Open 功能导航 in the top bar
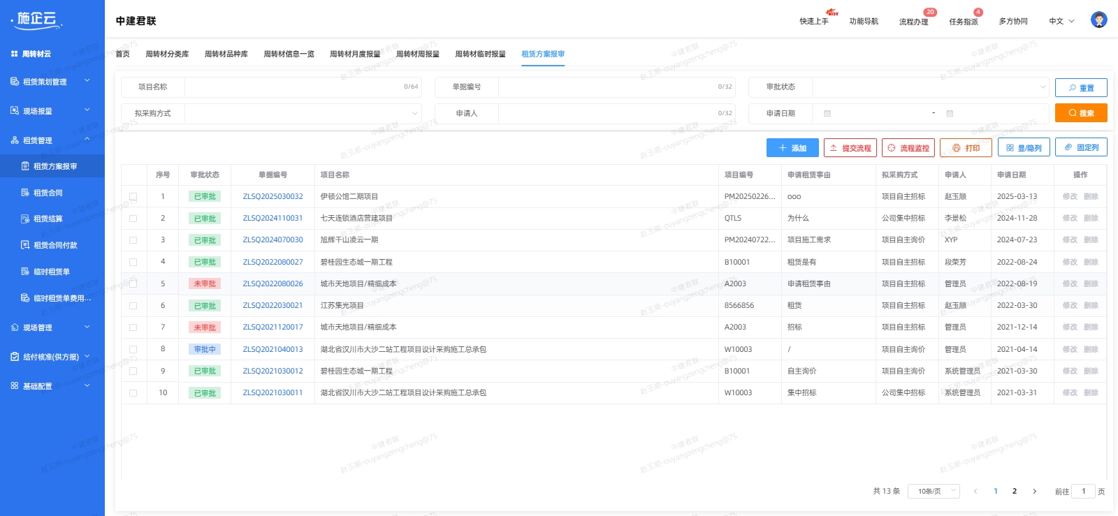This screenshot has width=1118, height=516. click(x=864, y=22)
